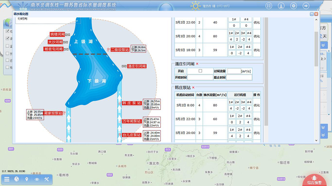Open the four-square grid menu in the header
332x186 pixels.
(269, 6)
